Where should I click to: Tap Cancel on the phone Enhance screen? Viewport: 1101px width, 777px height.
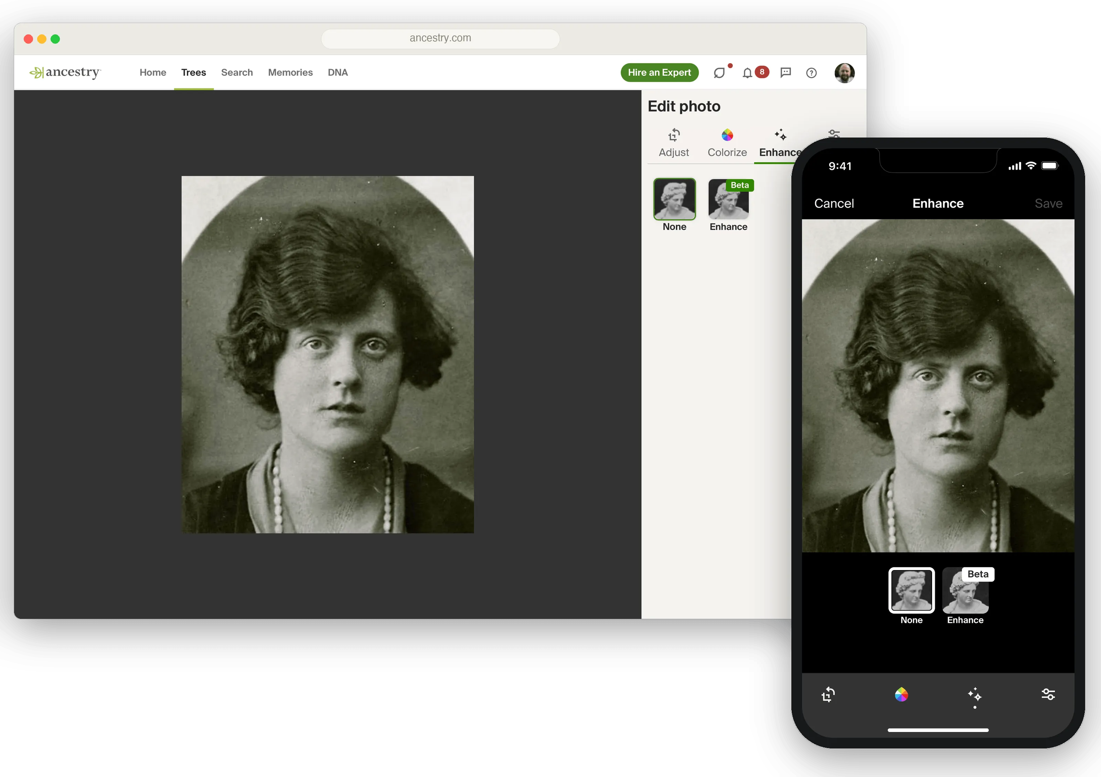834,203
